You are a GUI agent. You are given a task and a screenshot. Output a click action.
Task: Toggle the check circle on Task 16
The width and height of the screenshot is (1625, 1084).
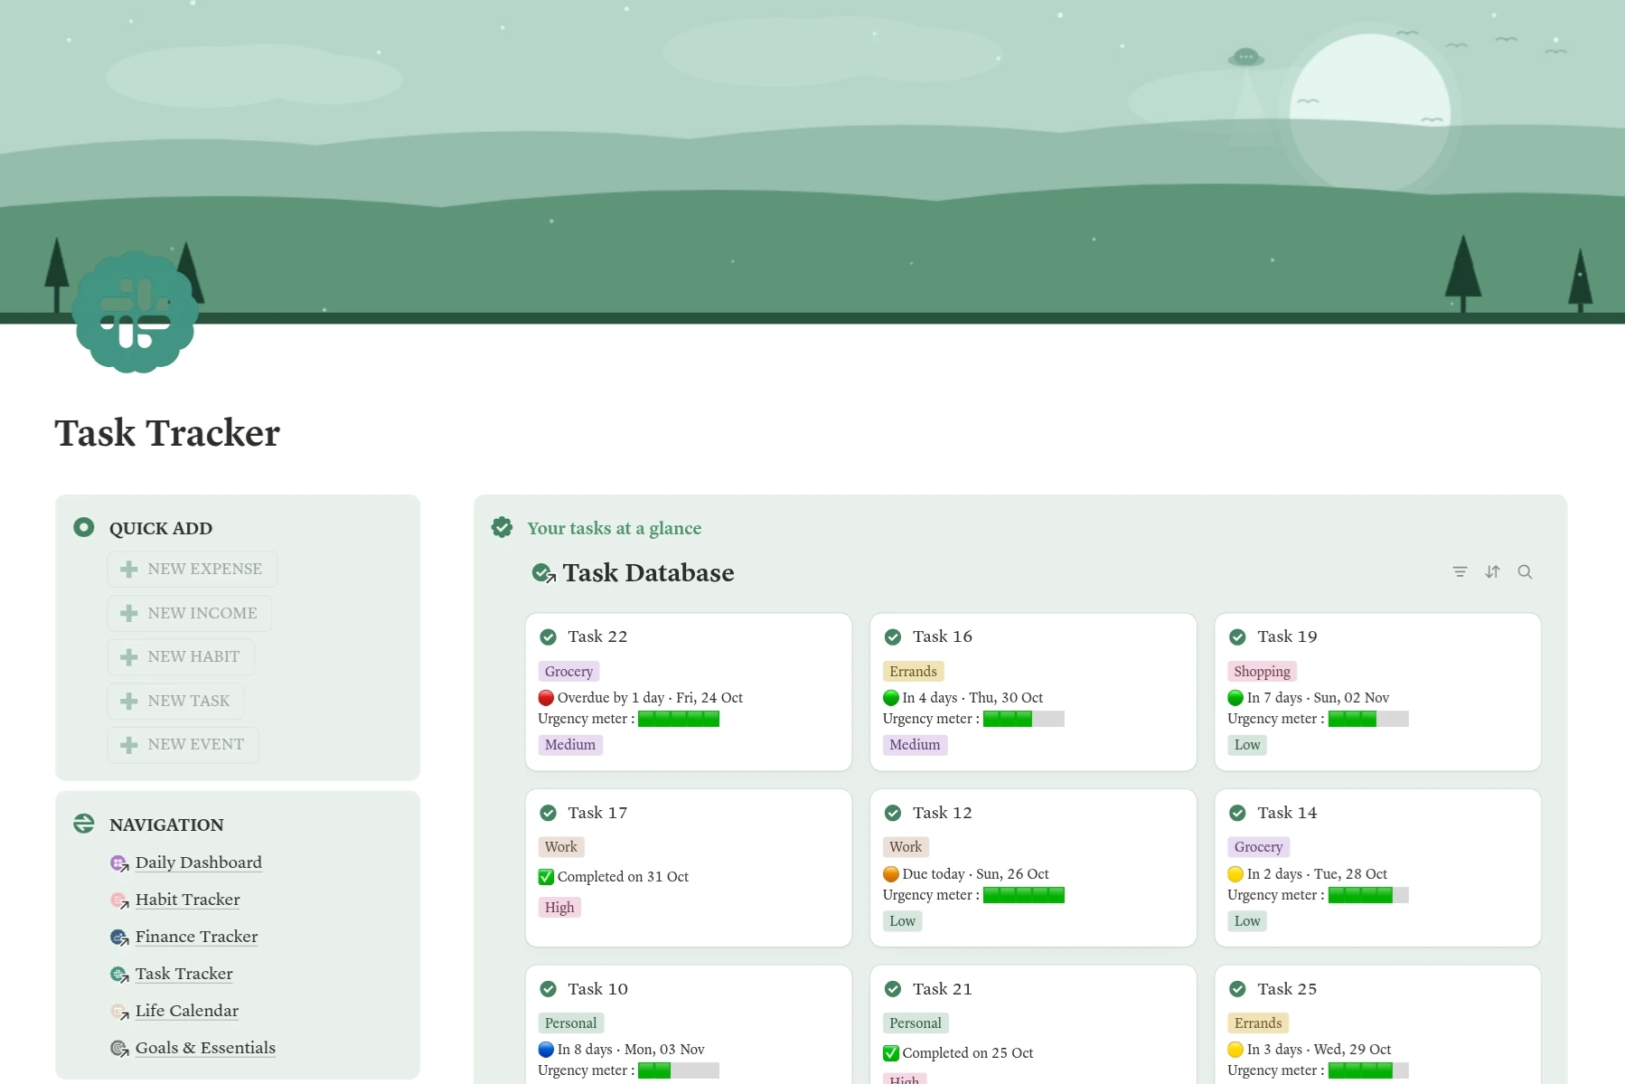pyautogui.click(x=893, y=636)
